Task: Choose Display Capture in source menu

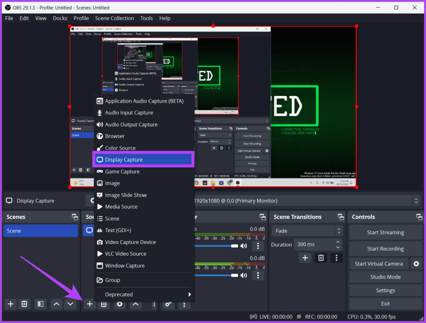Action: (144, 160)
